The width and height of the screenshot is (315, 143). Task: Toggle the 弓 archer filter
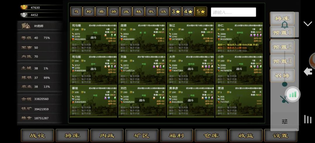[x=76, y=12]
